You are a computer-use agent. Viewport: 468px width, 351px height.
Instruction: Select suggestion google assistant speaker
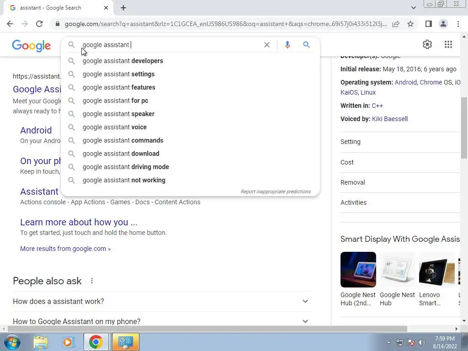coord(190,114)
